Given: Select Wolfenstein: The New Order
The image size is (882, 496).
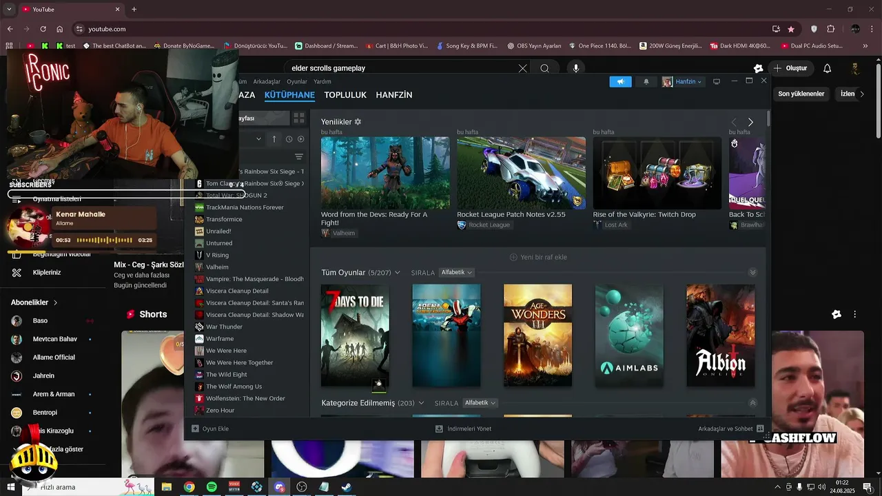Looking at the screenshot, I should 245,398.
